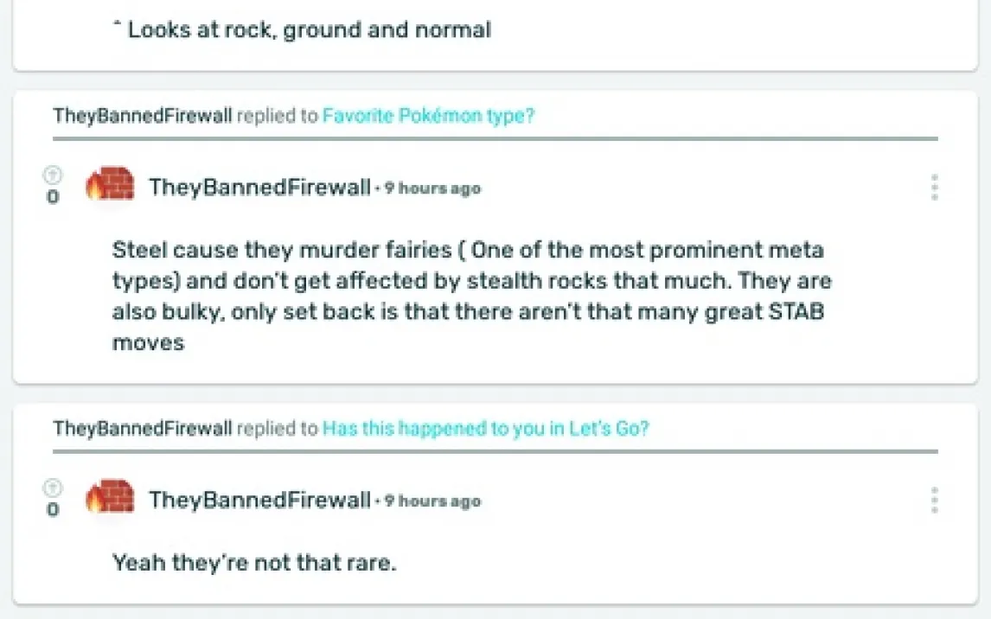The image size is (991, 619).
Task: Click the "Yeah they're not that rare." comment
Action: coord(254,564)
